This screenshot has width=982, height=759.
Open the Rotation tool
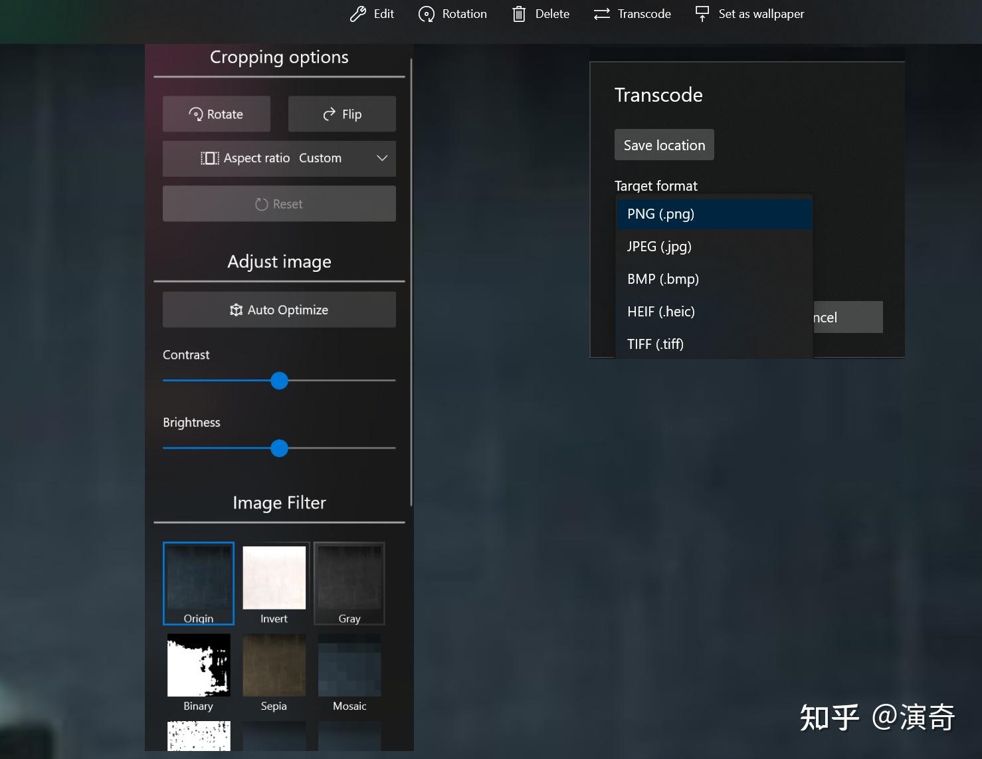click(x=427, y=13)
